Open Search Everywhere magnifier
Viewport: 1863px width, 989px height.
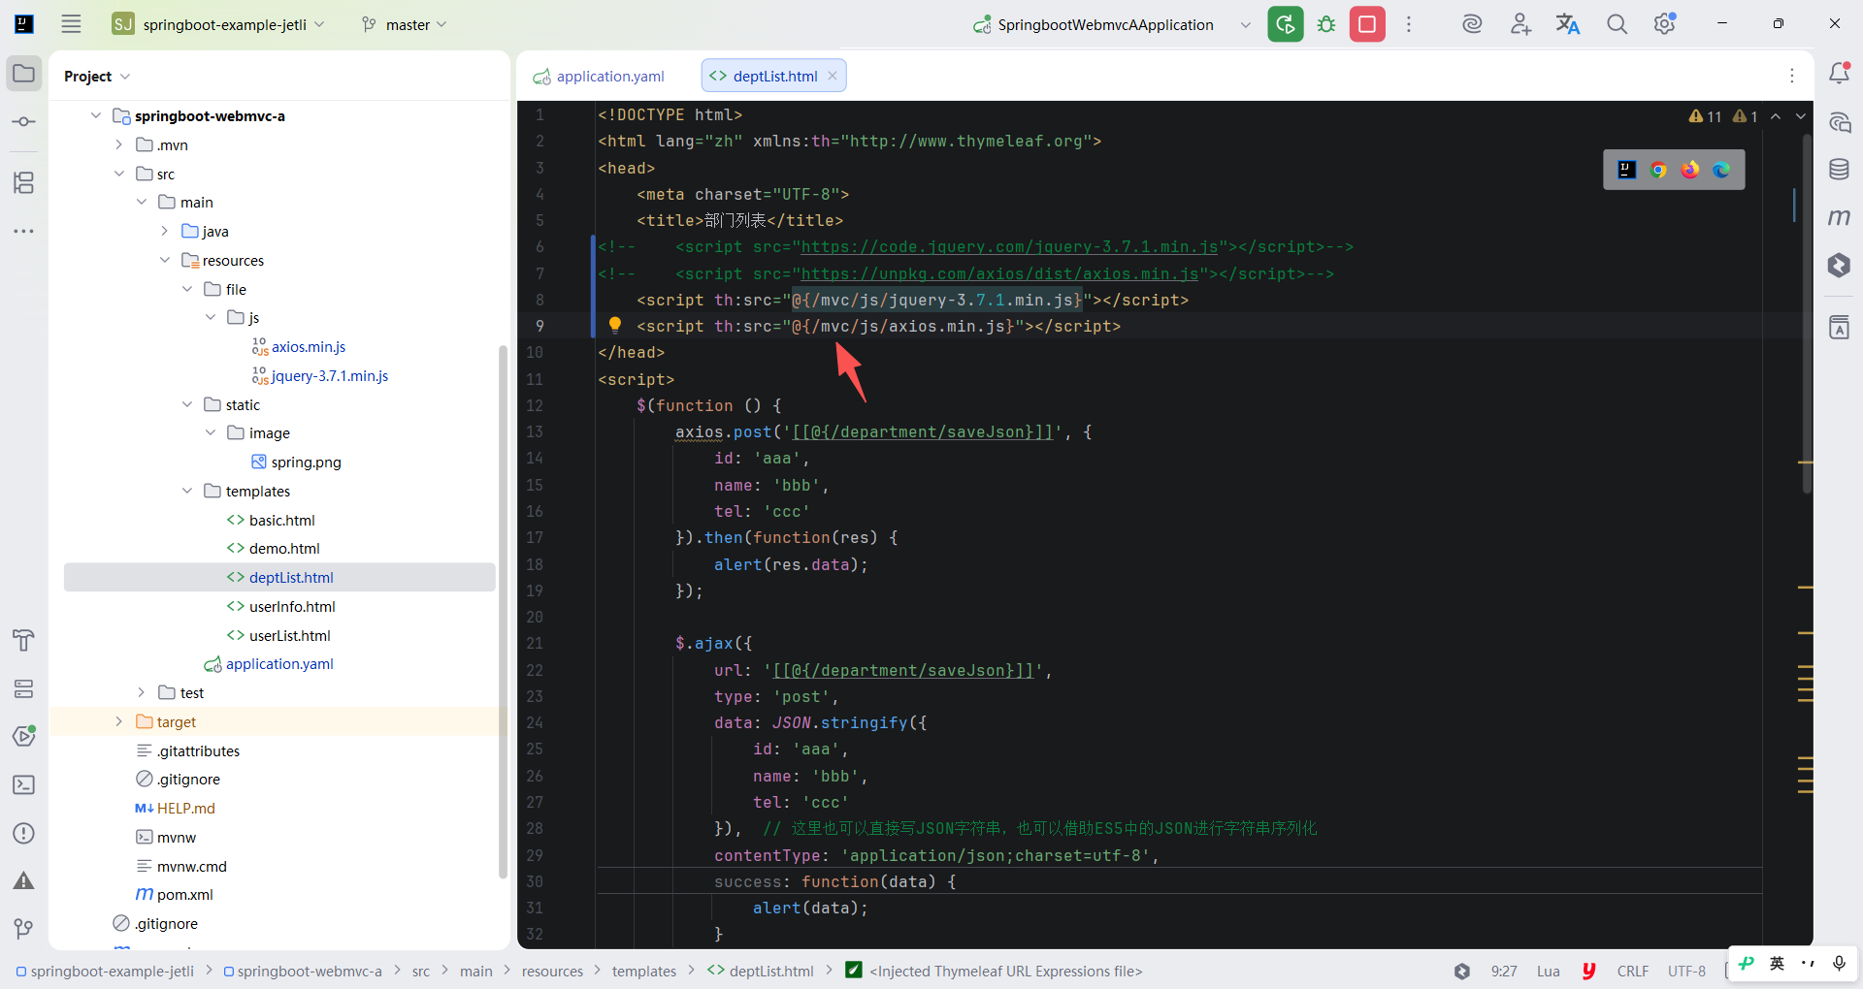tap(1617, 24)
